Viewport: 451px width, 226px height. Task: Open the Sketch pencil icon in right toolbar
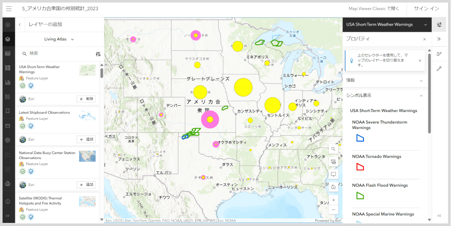439,54
